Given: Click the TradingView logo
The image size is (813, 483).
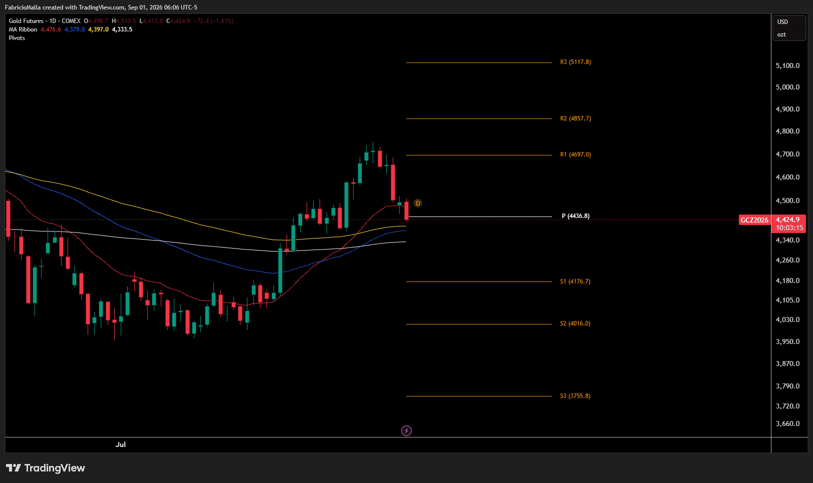Looking at the screenshot, I should (46, 468).
